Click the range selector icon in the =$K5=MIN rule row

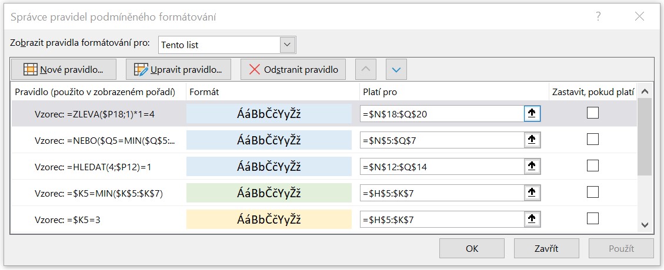532,193
